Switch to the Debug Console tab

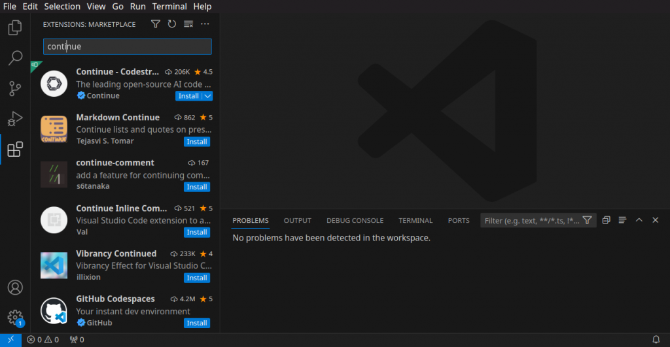(x=355, y=221)
